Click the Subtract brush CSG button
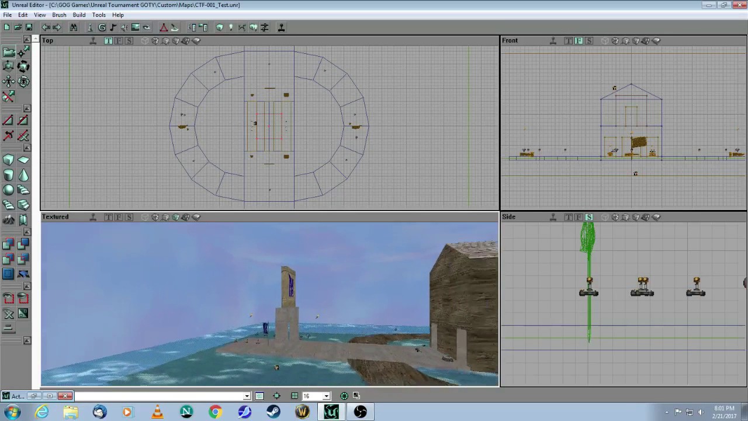Viewport: 748px width, 421px height. pos(23,244)
